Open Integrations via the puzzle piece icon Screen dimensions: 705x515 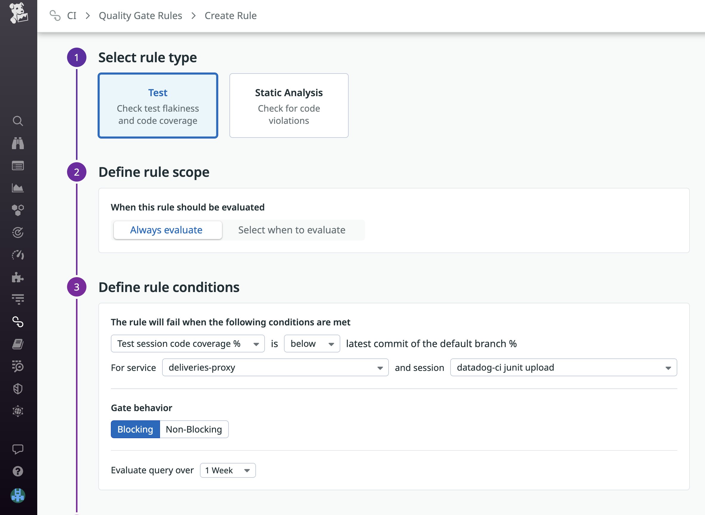point(18,277)
